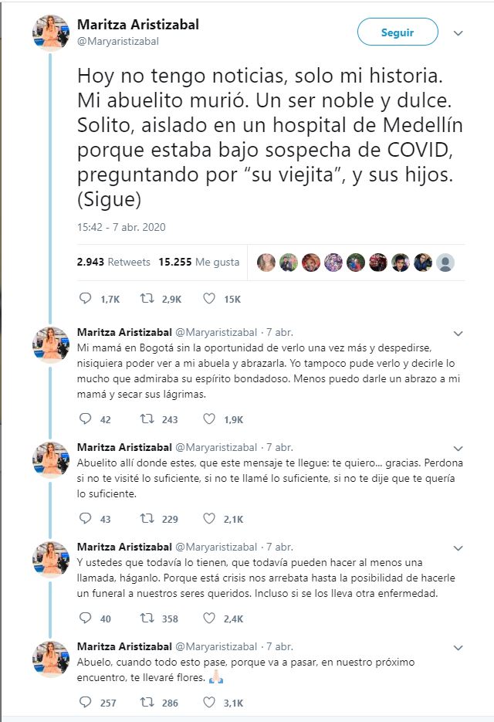Like the last tweet about 'te llevaré flores'
Viewport: 494px width, 722px height.
point(208,702)
